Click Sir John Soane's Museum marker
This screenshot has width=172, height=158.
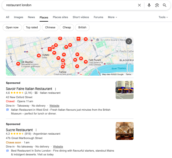(x=97, y=40)
